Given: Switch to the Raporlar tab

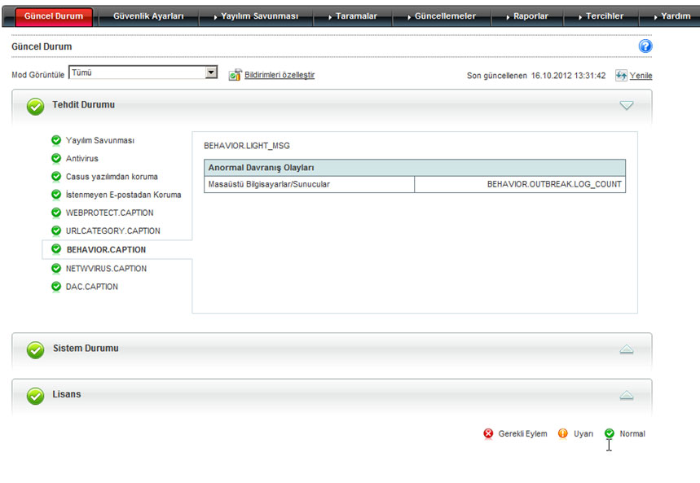Looking at the screenshot, I should pos(531,15).
